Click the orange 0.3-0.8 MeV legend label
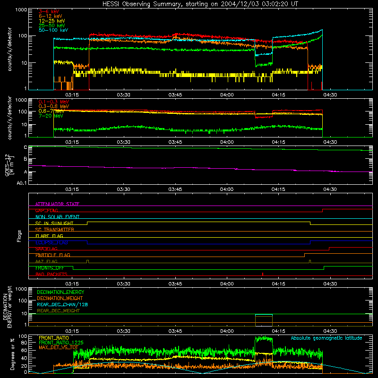Image resolution: width=378 pixels, height=378 pixels. tap(54, 106)
